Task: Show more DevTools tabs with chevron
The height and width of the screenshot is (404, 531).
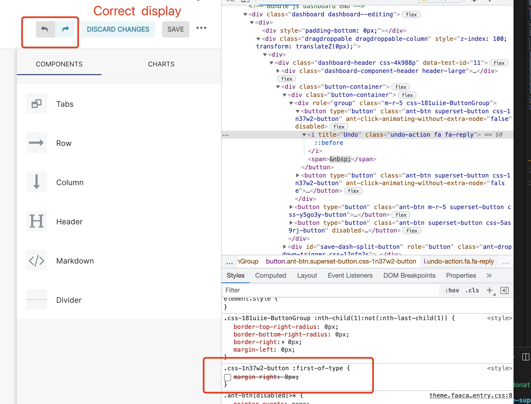Action: [489, 276]
